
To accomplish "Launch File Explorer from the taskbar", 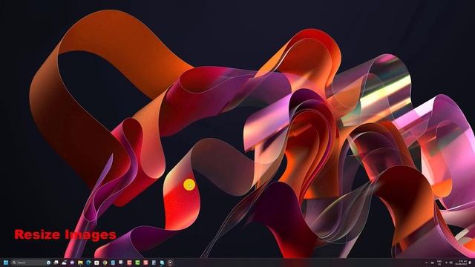I will coord(80,263).
